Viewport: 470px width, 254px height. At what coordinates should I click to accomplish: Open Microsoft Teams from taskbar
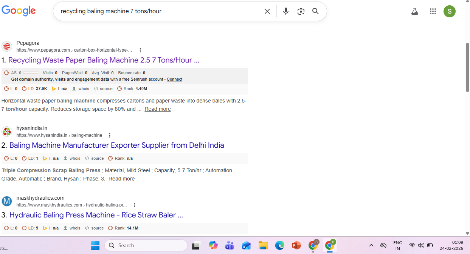coord(230,245)
